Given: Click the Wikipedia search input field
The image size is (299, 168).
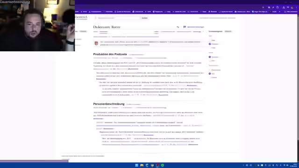Looking at the screenshot, I should pos(118,18).
